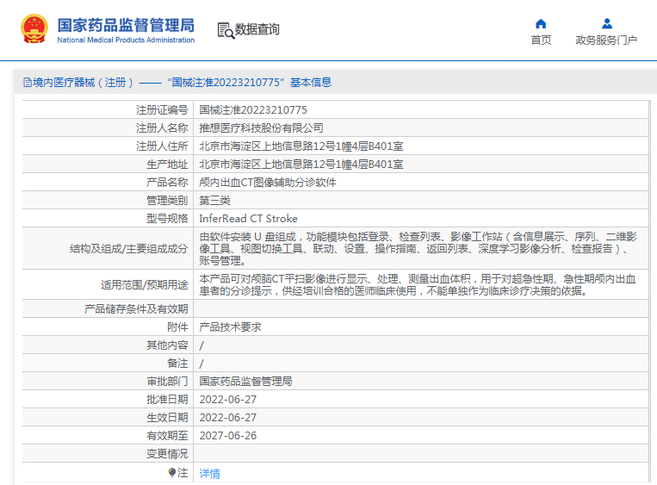Click the 生产地址 label
Viewport: 657px width, 485px height.
click(x=167, y=165)
